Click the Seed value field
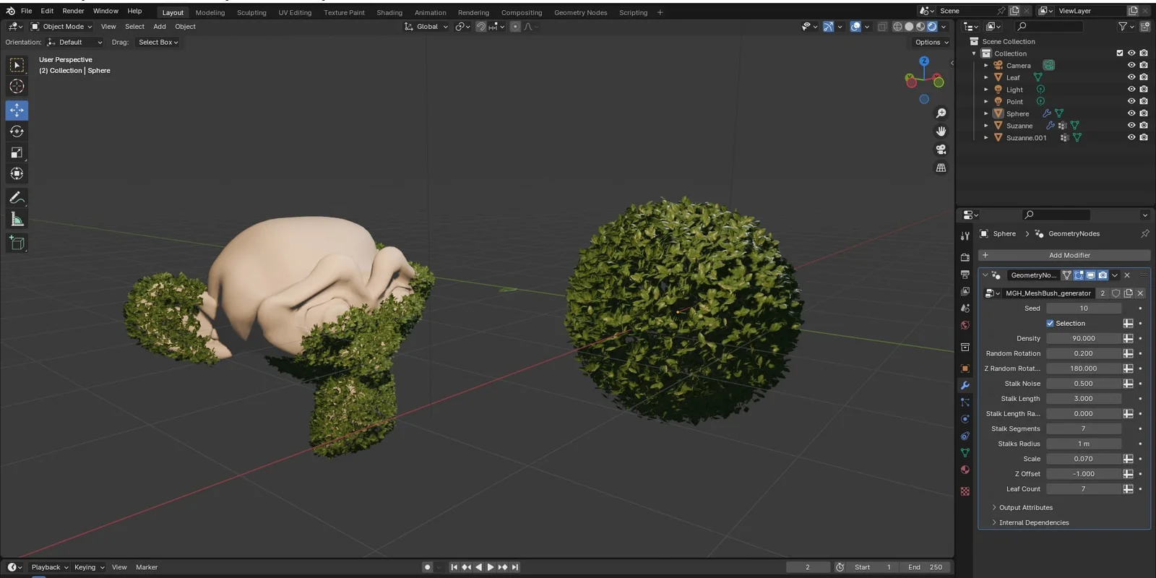Image resolution: width=1156 pixels, height=578 pixels. tap(1083, 309)
